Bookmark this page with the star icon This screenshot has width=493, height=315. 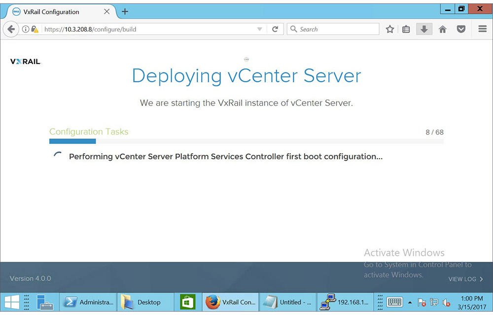tap(390, 29)
